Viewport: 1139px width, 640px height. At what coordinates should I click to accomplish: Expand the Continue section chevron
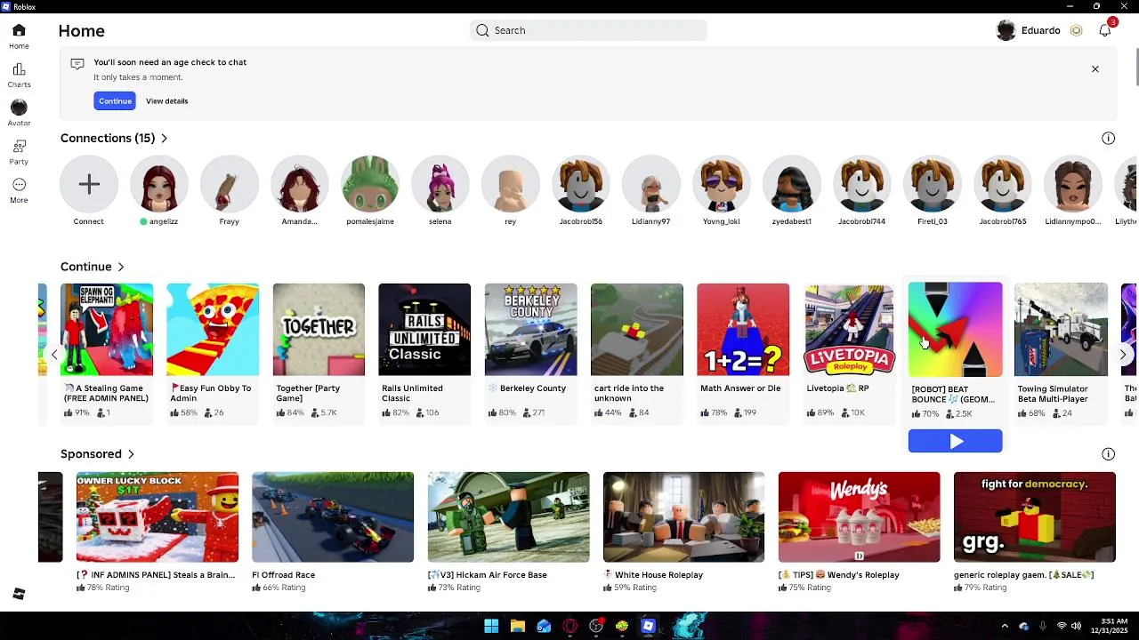[121, 267]
